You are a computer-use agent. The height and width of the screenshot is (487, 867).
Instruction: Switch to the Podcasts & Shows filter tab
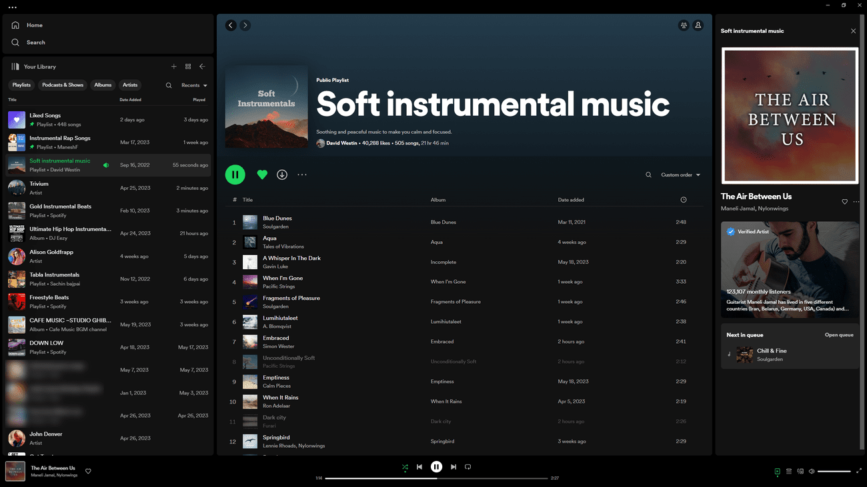tap(63, 85)
